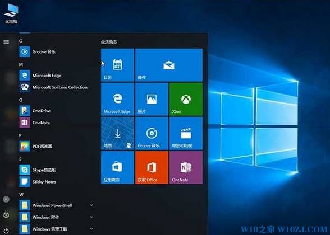
Task: Open the purple OneNote tile
Action: [186, 168]
